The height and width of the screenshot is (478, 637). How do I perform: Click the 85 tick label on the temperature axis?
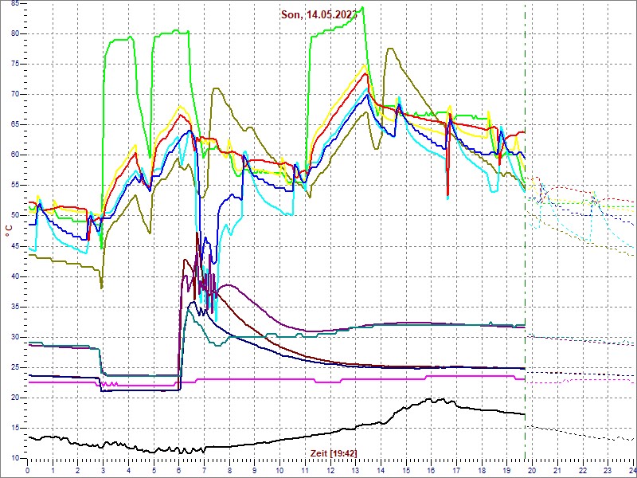[x=15, y=4]
